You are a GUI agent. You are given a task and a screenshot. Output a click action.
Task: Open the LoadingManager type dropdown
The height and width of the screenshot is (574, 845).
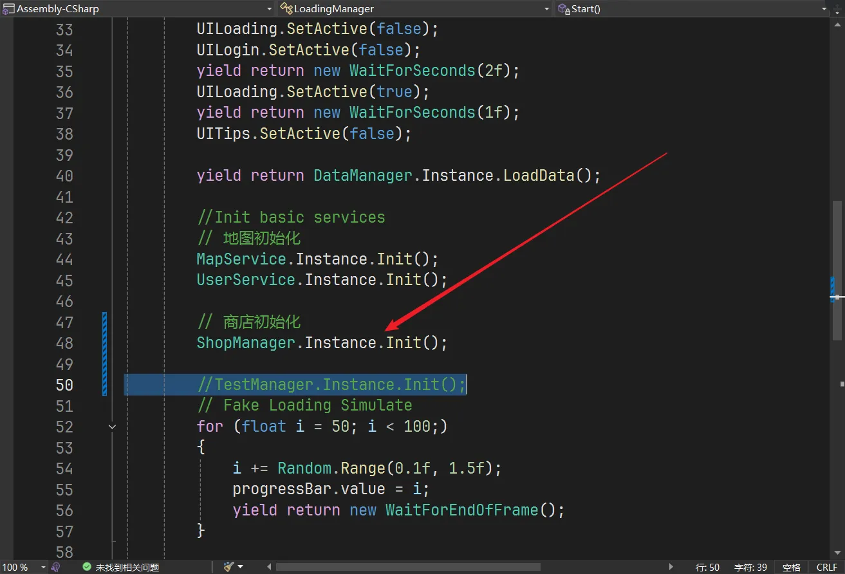click(x=546, y=8)
